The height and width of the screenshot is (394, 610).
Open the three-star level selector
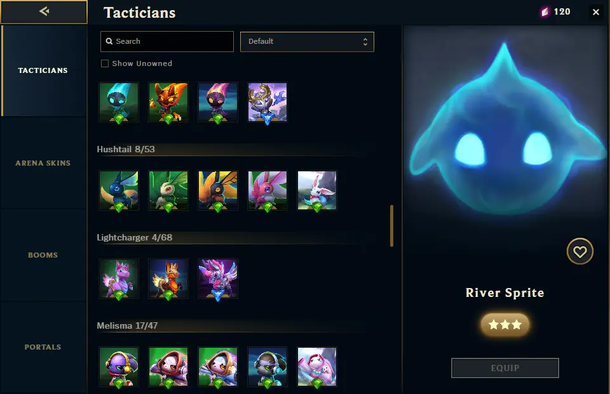(505, 324)
